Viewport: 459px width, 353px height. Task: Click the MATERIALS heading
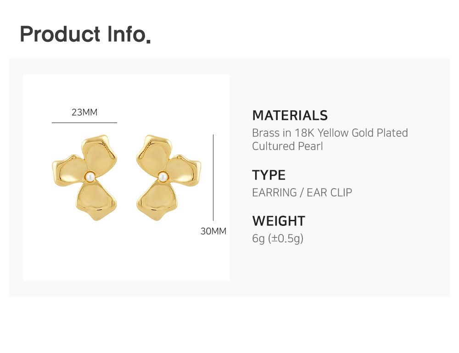point(290,115)
